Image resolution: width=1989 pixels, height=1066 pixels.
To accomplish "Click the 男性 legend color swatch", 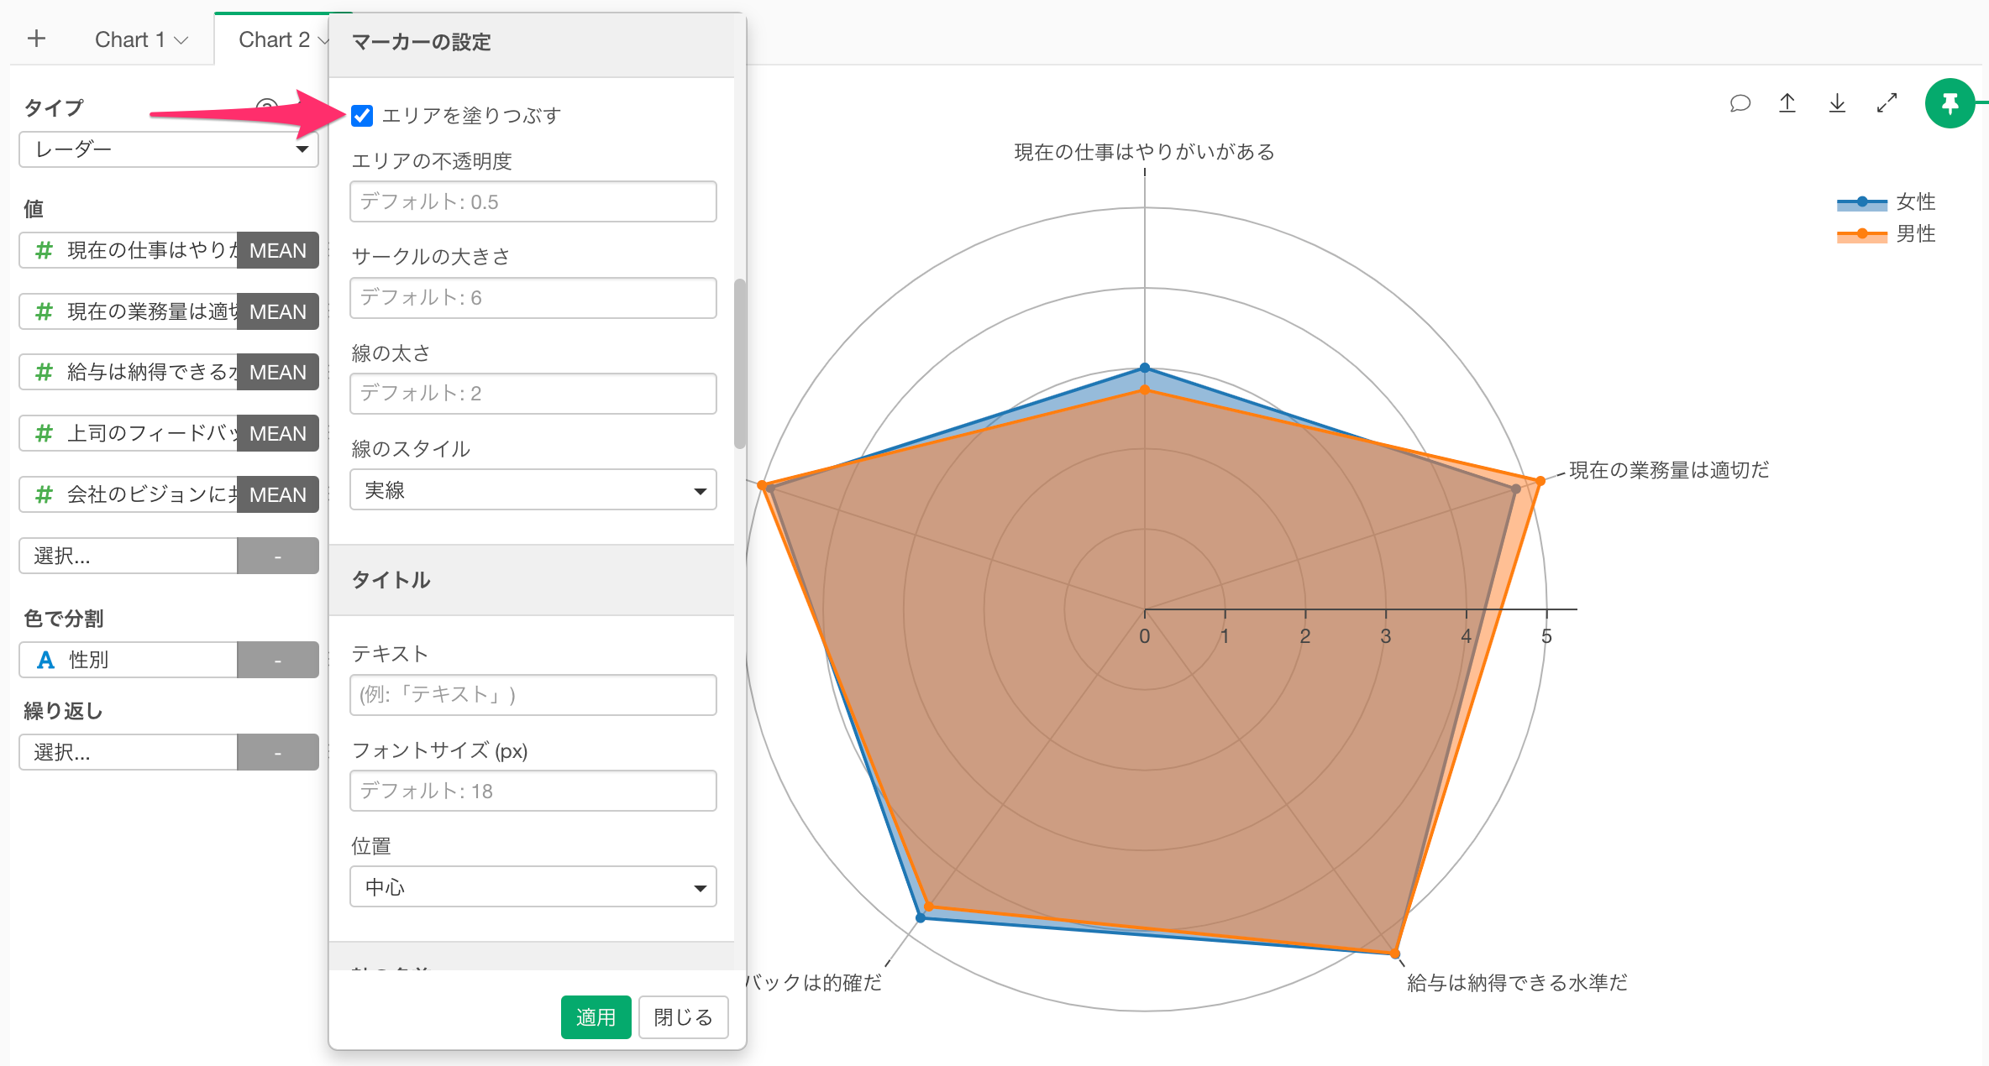I will point(1861,234).
